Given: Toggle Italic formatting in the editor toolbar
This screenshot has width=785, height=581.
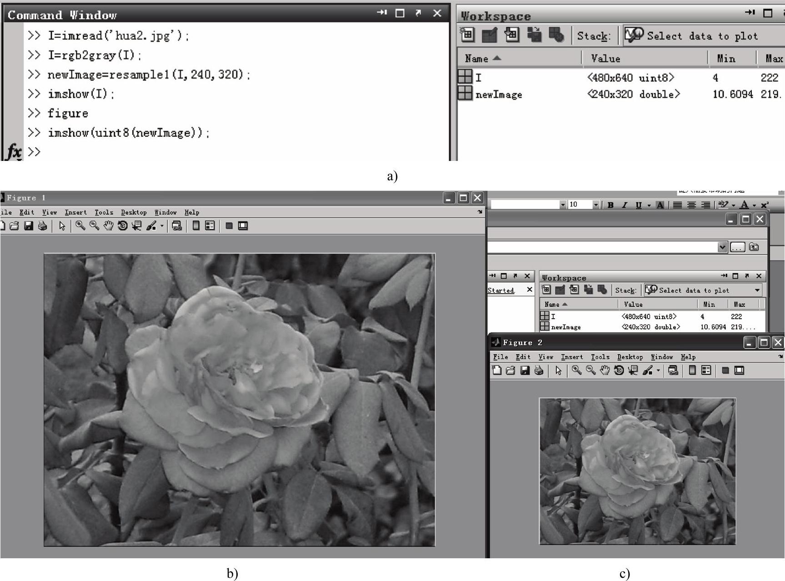Looking at the screenshot, I should click(x=625, y=205).
